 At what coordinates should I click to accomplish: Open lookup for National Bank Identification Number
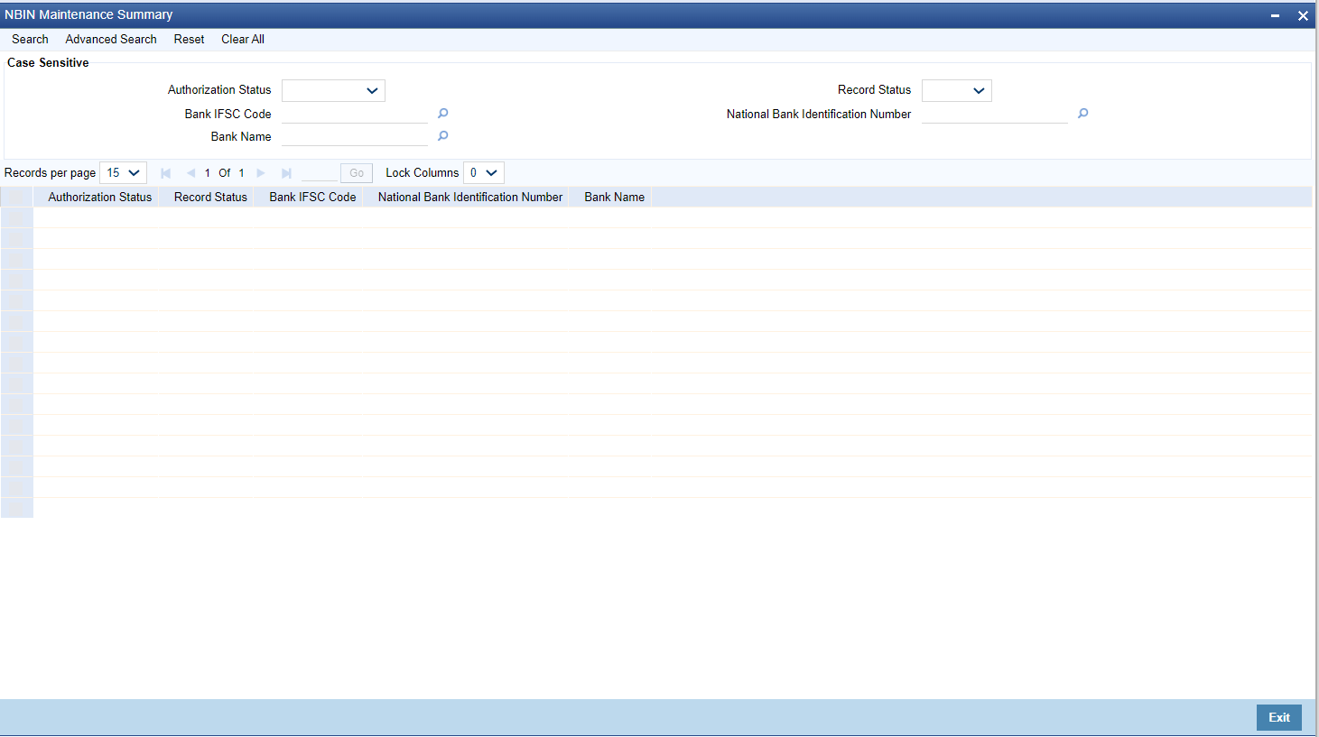coord(1082,114)
